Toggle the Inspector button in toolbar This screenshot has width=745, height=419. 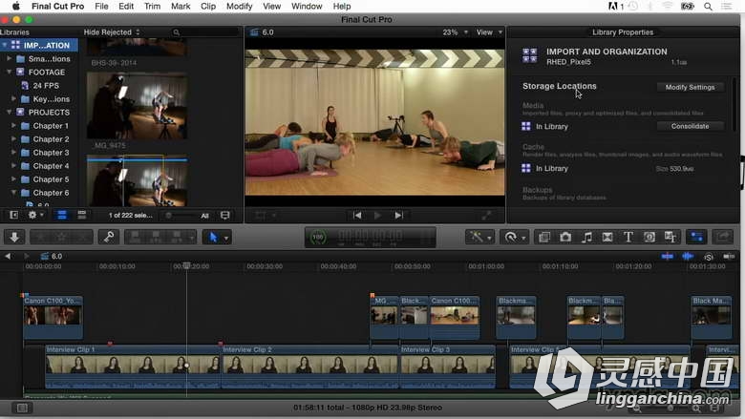pos(696,237)
